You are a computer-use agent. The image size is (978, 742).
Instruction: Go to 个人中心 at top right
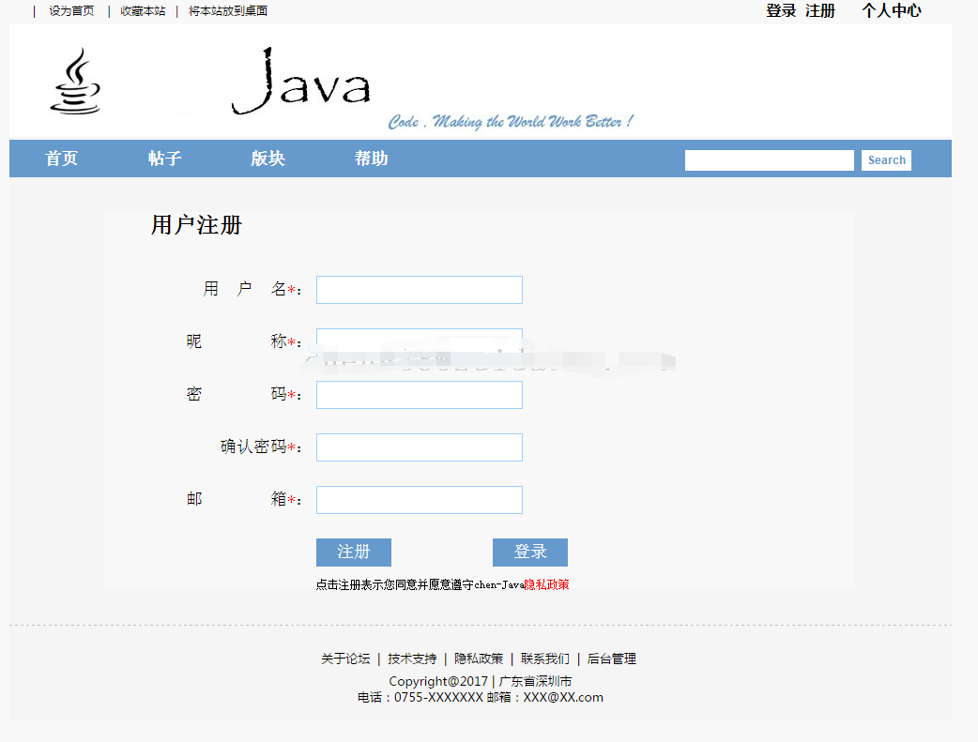point(892,10)
